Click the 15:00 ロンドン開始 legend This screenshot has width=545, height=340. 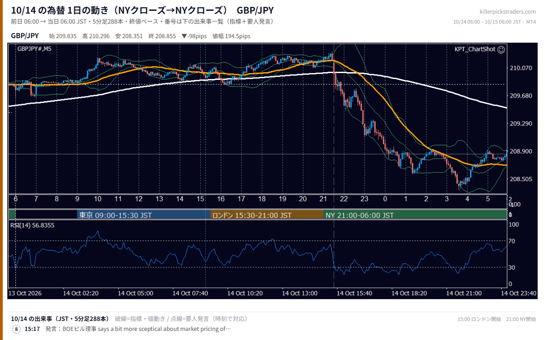click(480, 319)
